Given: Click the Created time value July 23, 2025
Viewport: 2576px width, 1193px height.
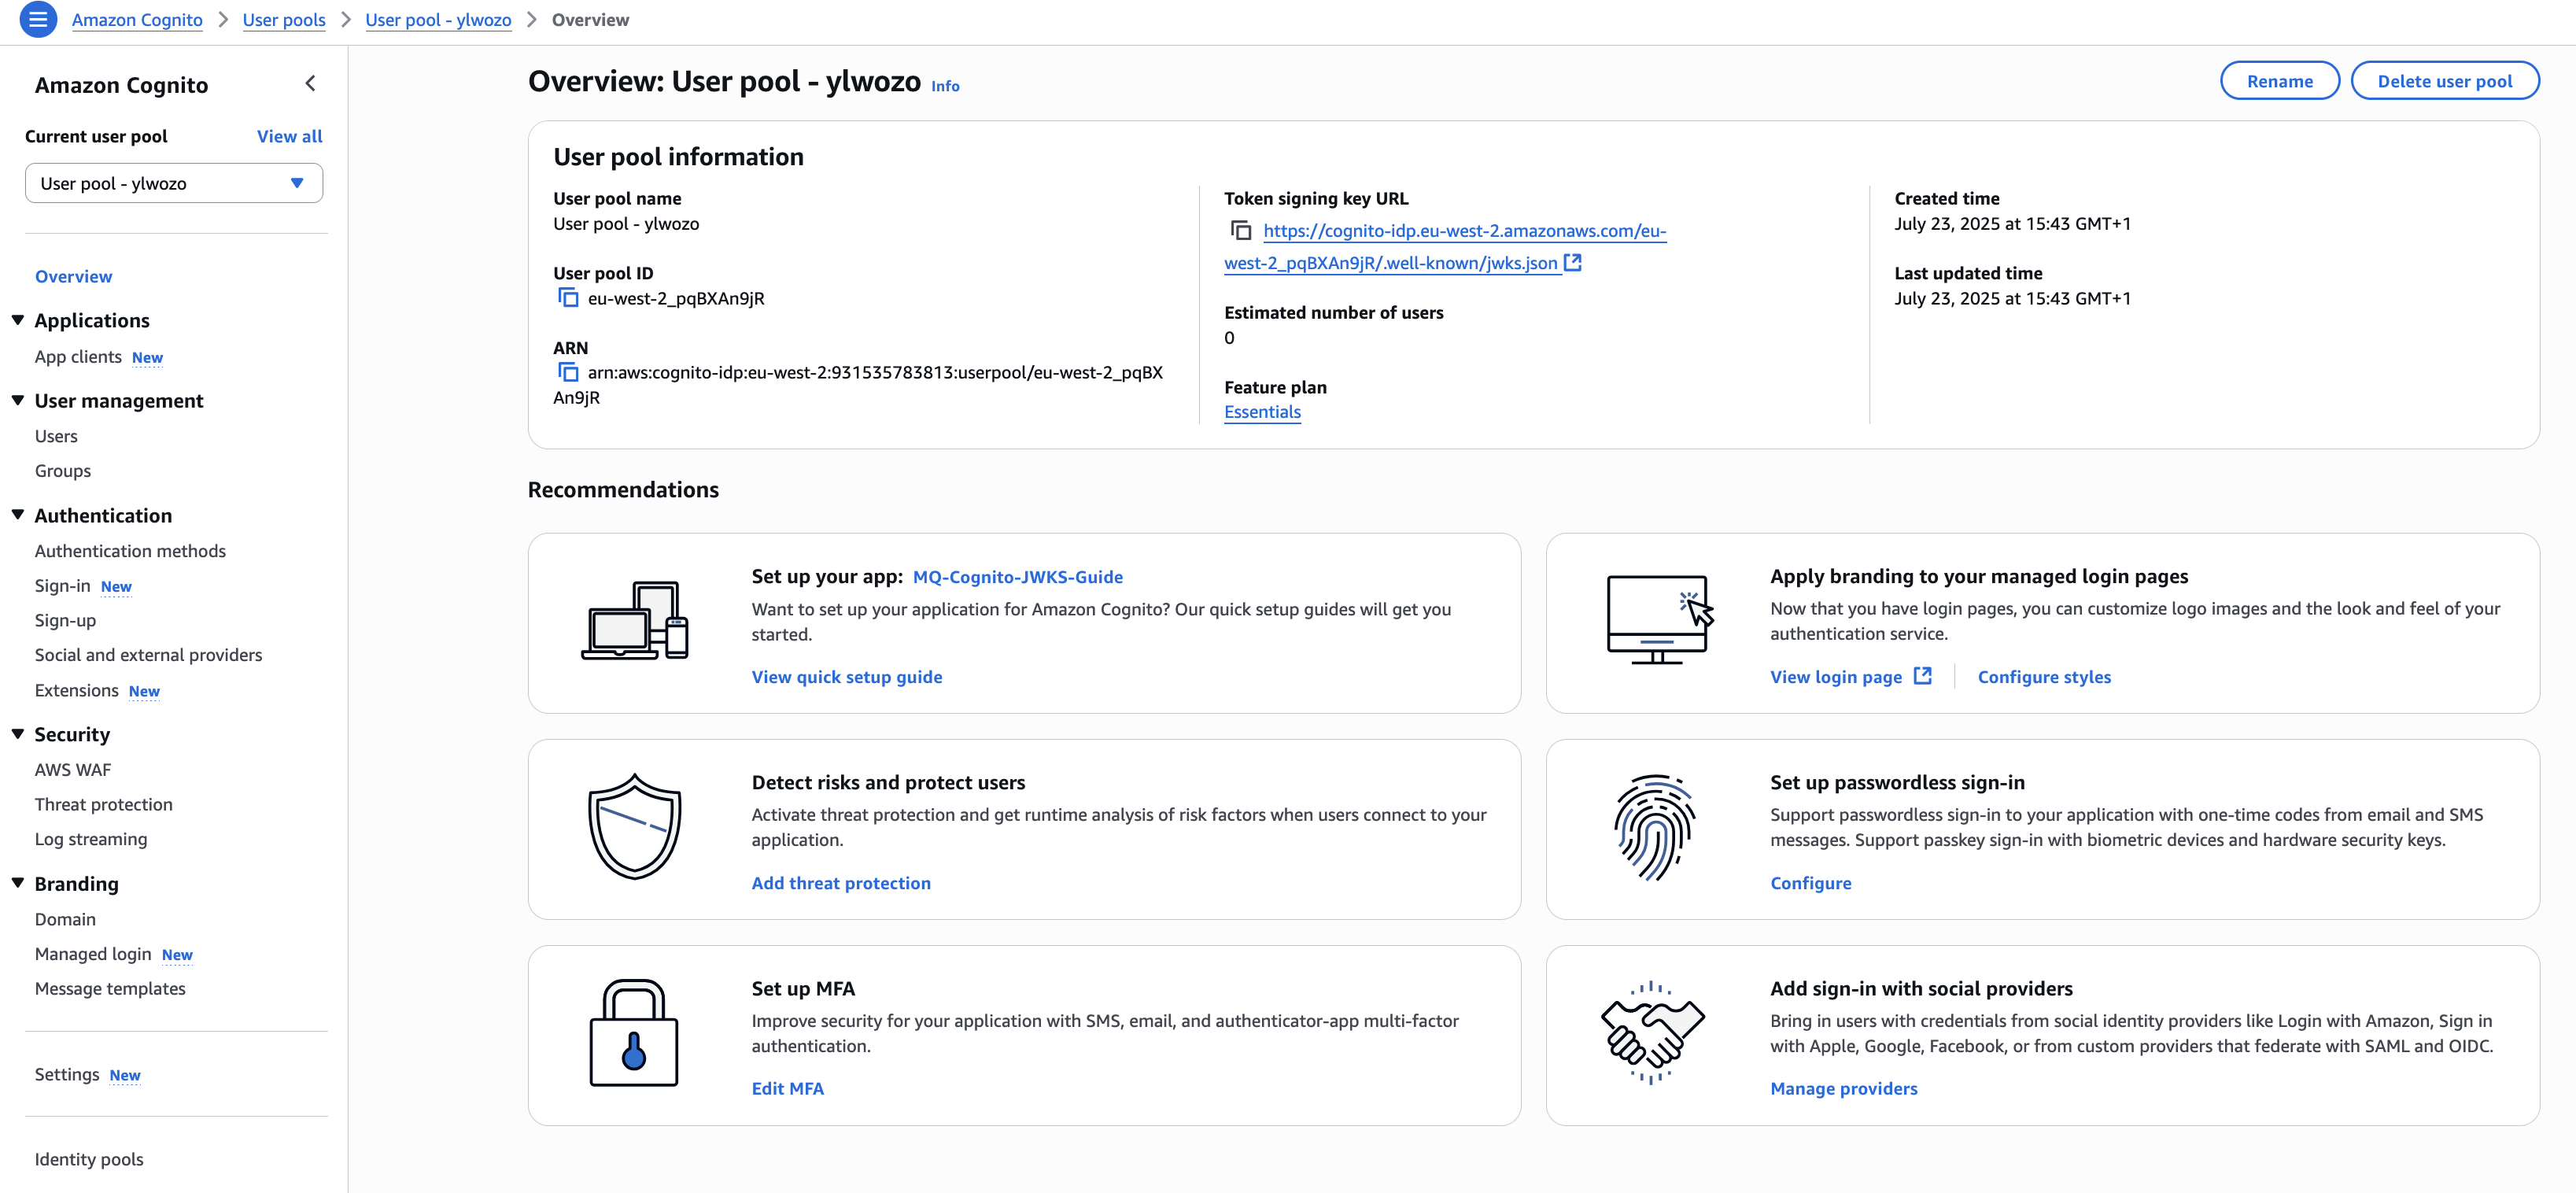Looking at the screenshot, I should pyautogui.click(x=2012, y=224).
